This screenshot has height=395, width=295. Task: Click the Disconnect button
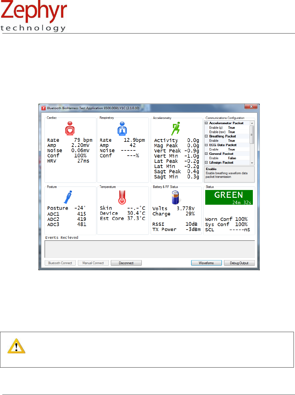coord(126,263)
